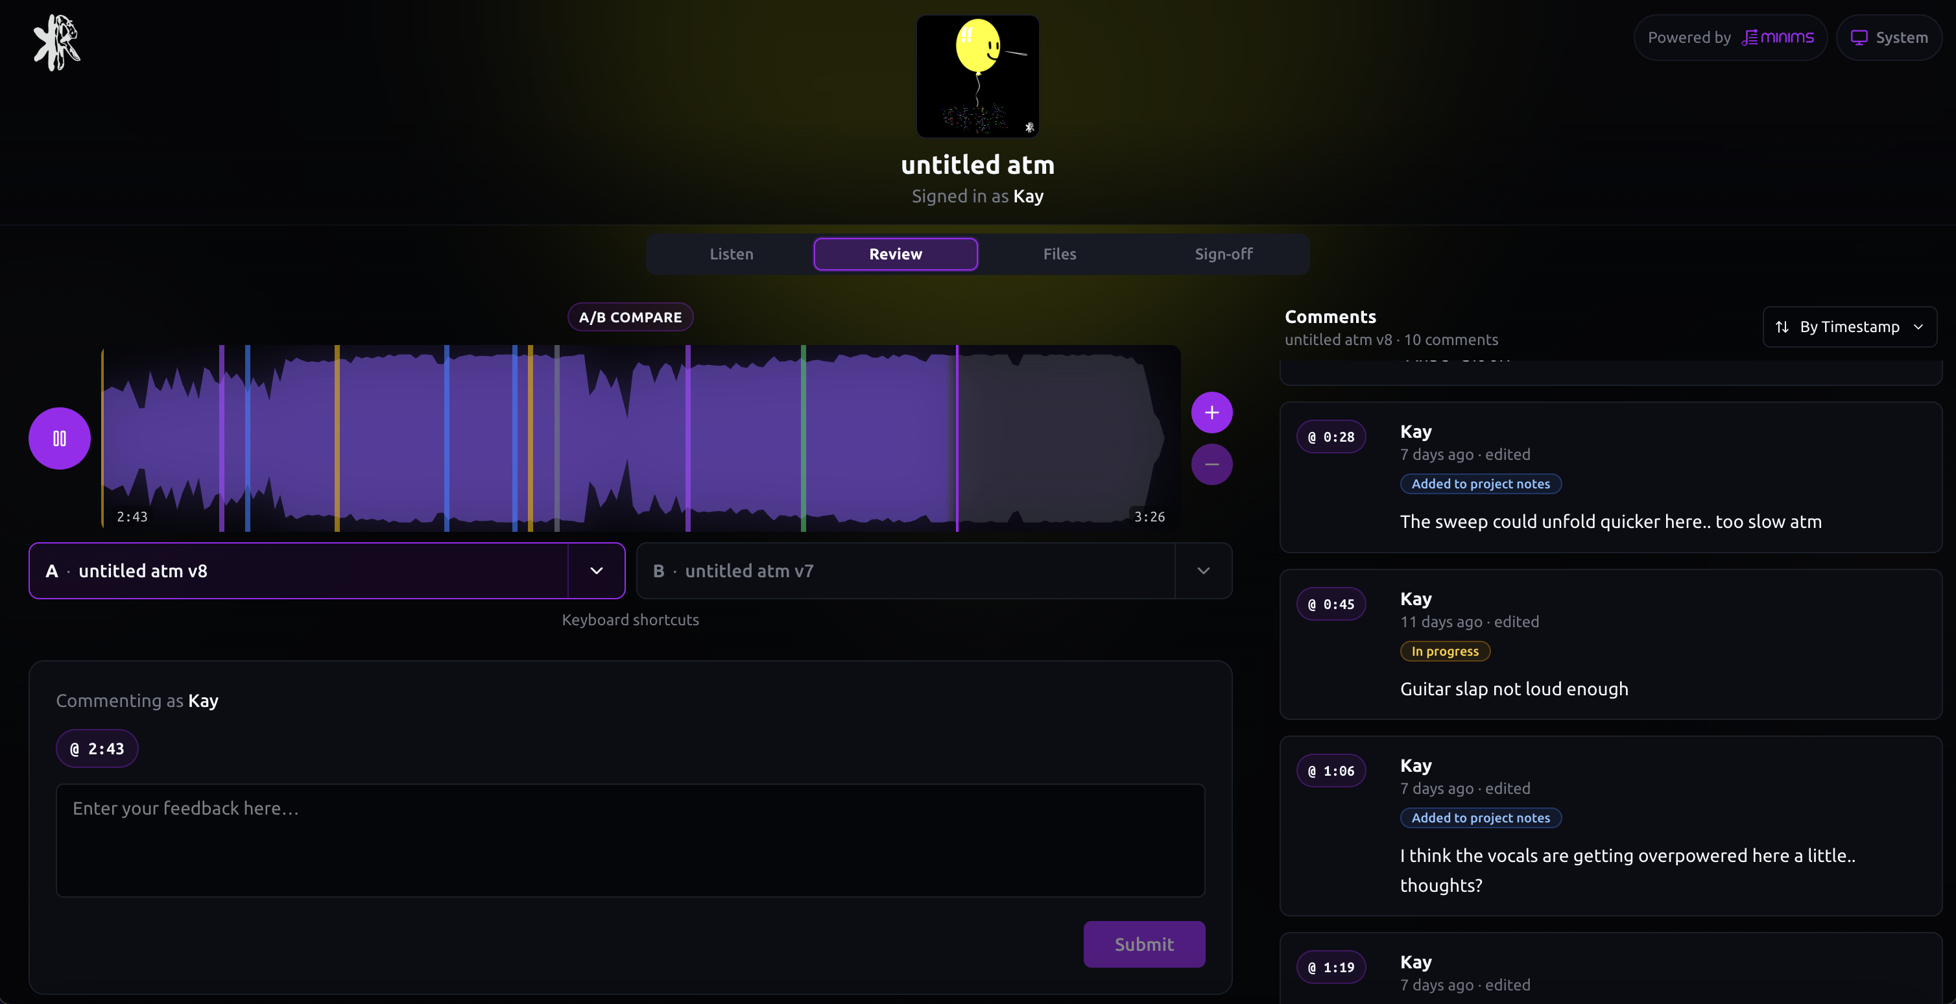This screenshot has width=1956, height=1004.
Task: Open the minims brand link
Action: [x=1778, y=37]
